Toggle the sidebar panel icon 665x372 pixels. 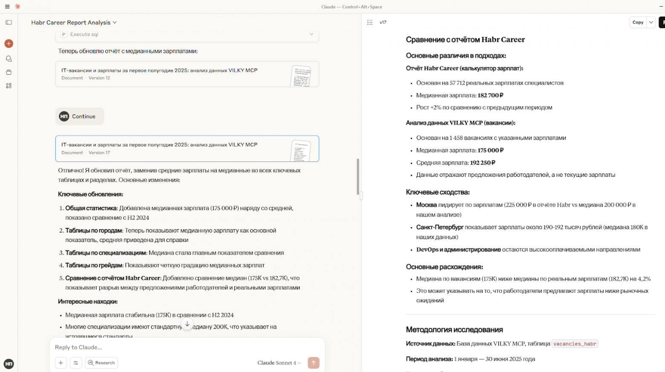(x=9, y=22)
